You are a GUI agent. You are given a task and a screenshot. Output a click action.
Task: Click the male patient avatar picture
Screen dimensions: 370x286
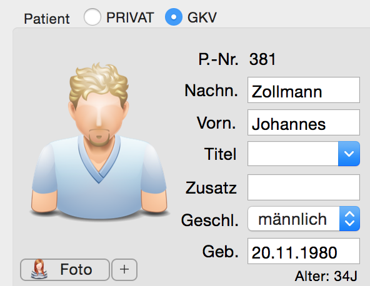click(99, 141)
